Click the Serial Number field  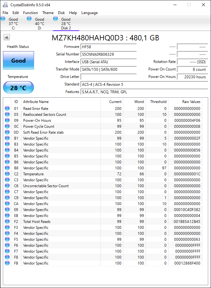pyautogui.click(x=108, y=54)
